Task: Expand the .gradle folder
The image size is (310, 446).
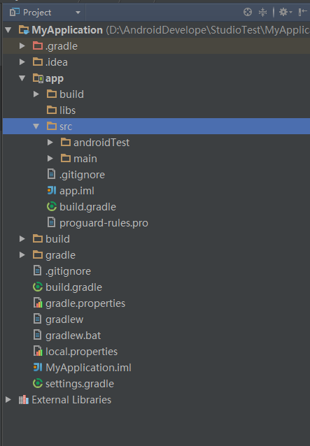Action: tap(22, 46)
